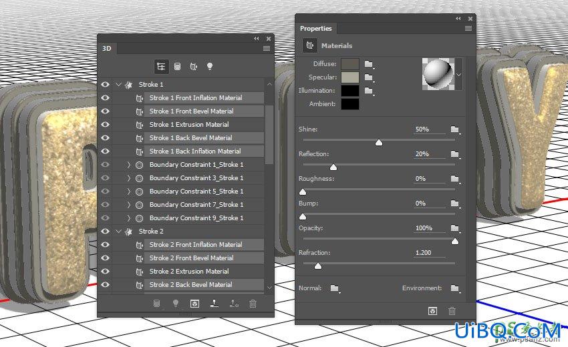Click the Refraction value field 1.200
Image resolution: width=568 pixels, height=347 pixels.
point(430,253)
